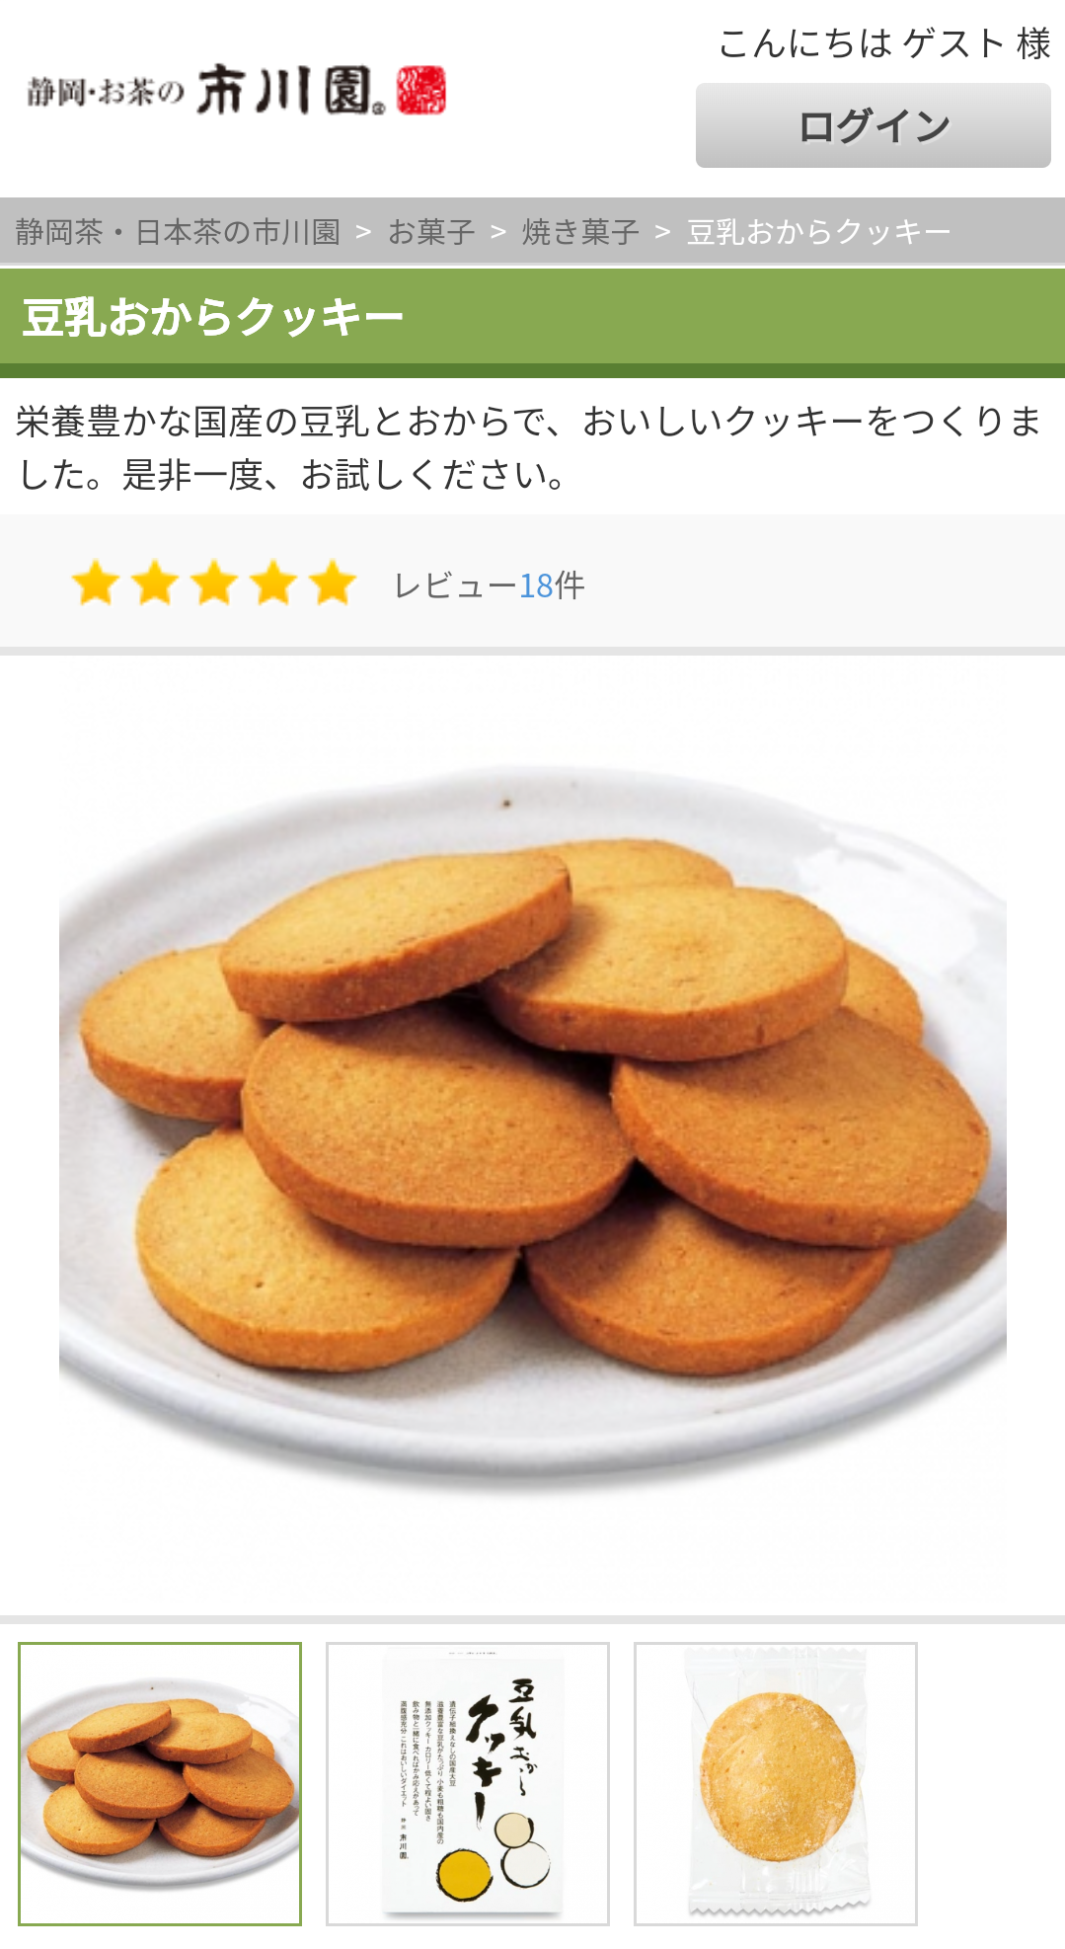Open the 焼き菓子 breadcrumb category
This screenshot has width=1065, height=1949.
click(580, 232)
